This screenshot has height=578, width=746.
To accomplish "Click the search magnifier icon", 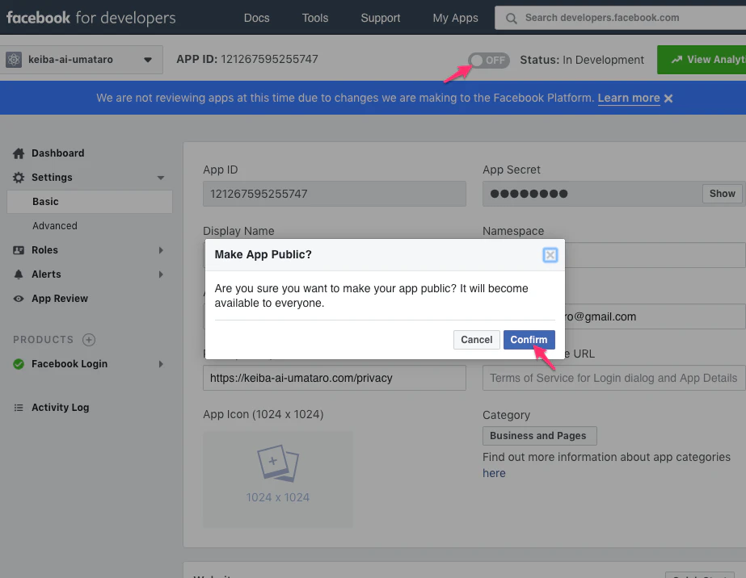I will 512,19.
